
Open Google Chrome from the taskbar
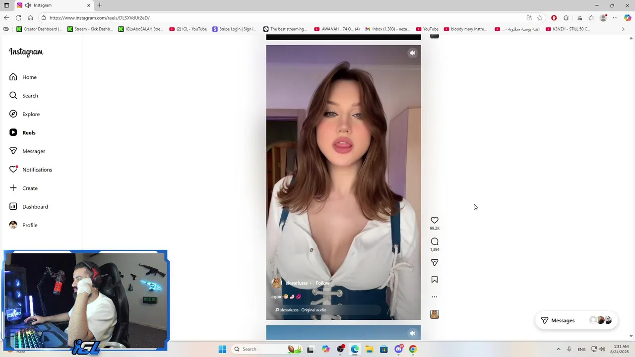pos(413,349)
